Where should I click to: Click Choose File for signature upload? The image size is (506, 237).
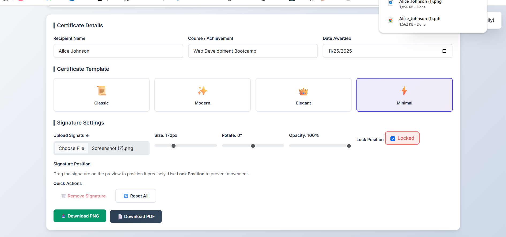pos(71,148)
